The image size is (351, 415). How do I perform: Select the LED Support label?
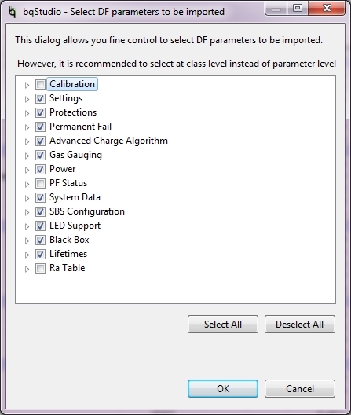click(x=75, y=226)
